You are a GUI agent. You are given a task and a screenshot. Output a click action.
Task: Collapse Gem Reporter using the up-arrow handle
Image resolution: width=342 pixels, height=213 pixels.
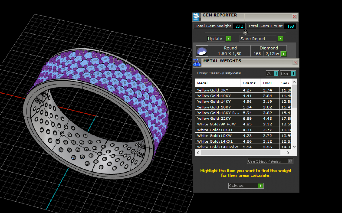click(245, 32)
